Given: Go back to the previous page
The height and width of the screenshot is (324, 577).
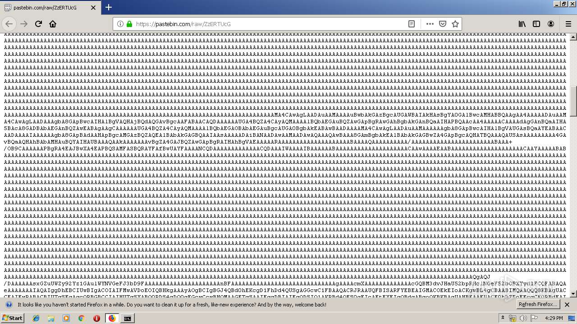Looking at the screenshot, I should point(9,24).
